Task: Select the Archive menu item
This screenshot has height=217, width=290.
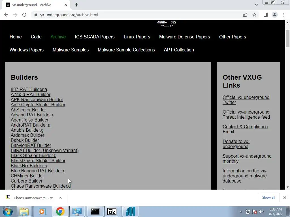Action: coord(58,37)
